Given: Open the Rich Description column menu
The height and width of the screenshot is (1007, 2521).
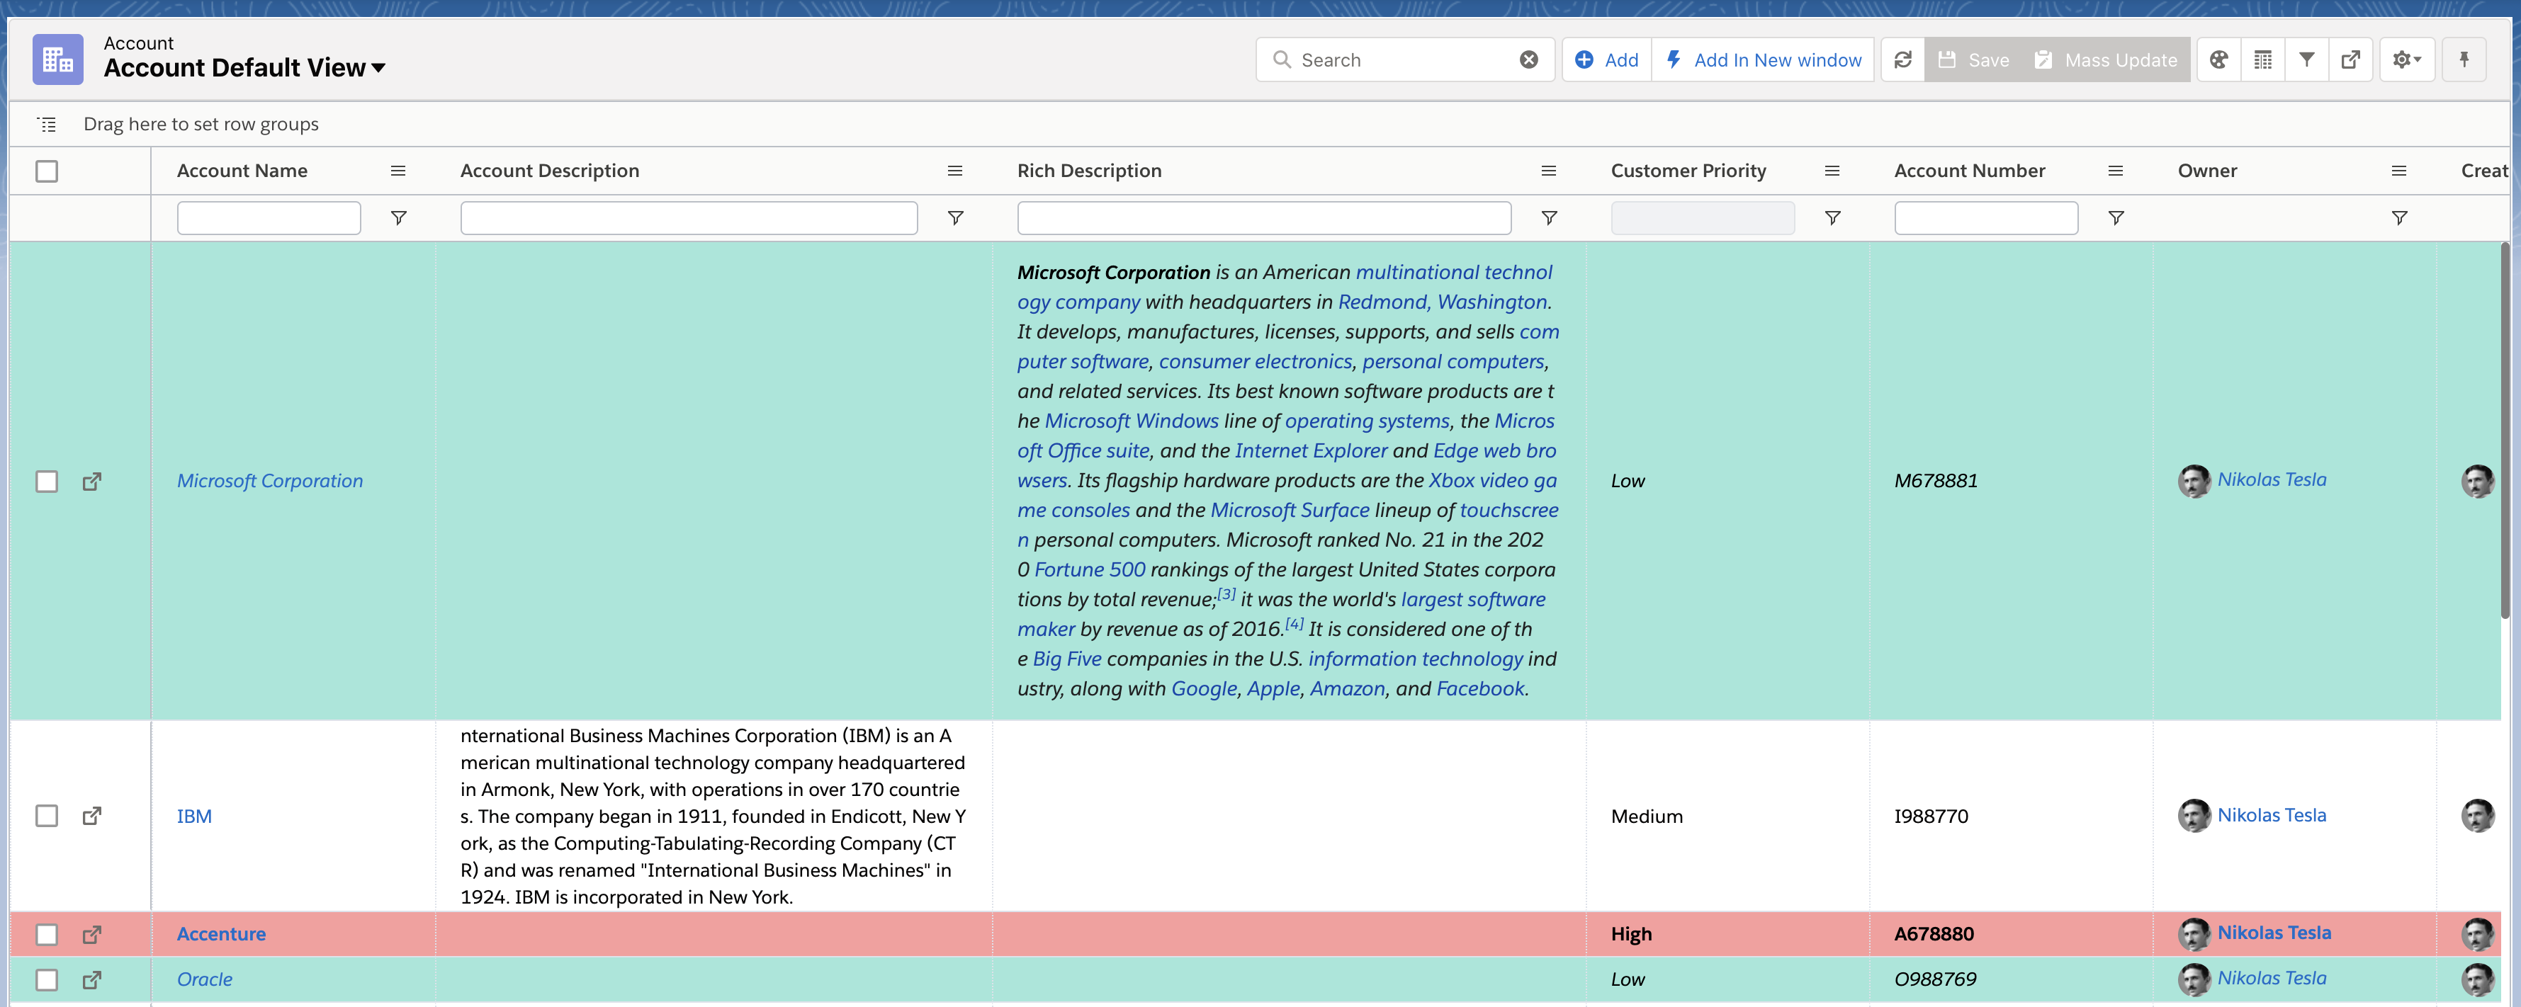Looking at the screenshot, I should tap(1548, 171).
